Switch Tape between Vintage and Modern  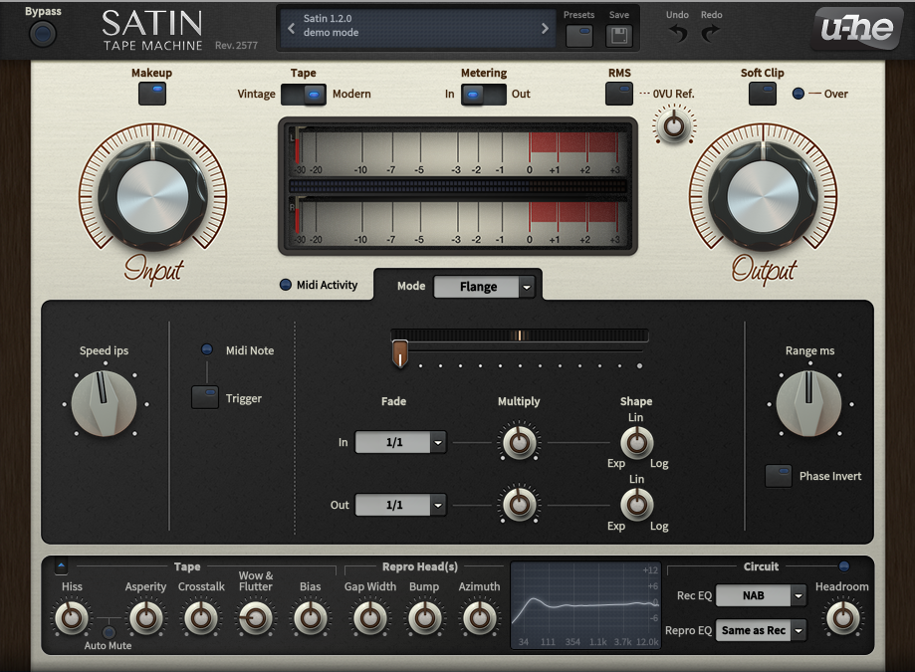click(304, 95)
